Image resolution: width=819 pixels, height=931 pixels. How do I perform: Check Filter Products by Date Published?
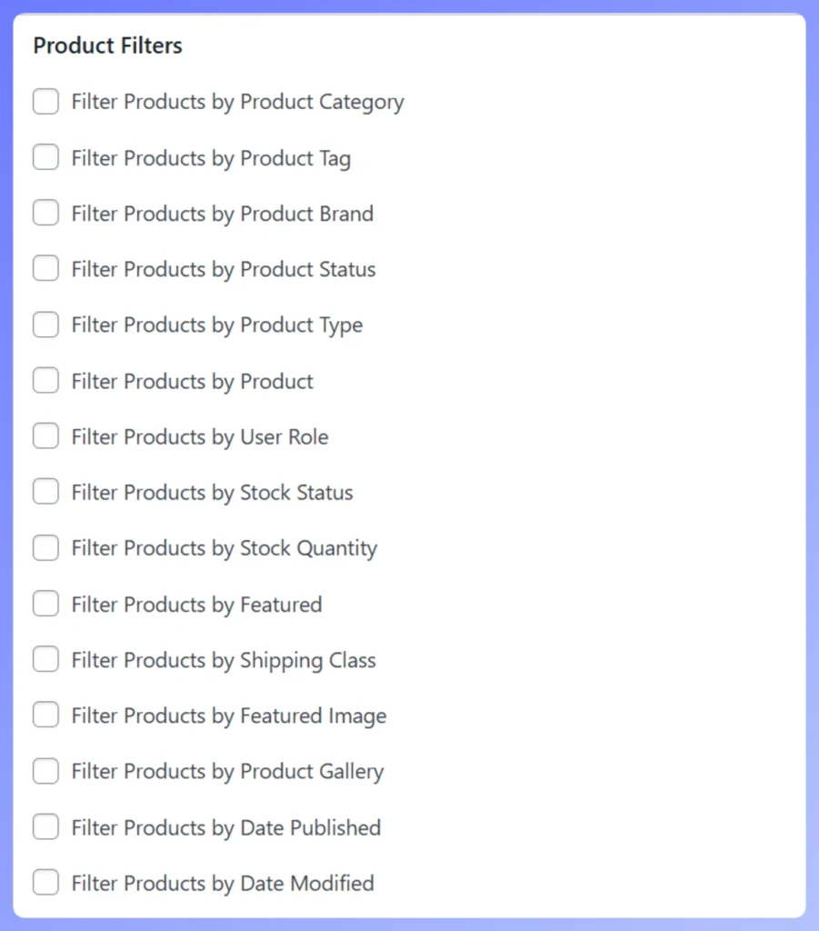[45, 826]
